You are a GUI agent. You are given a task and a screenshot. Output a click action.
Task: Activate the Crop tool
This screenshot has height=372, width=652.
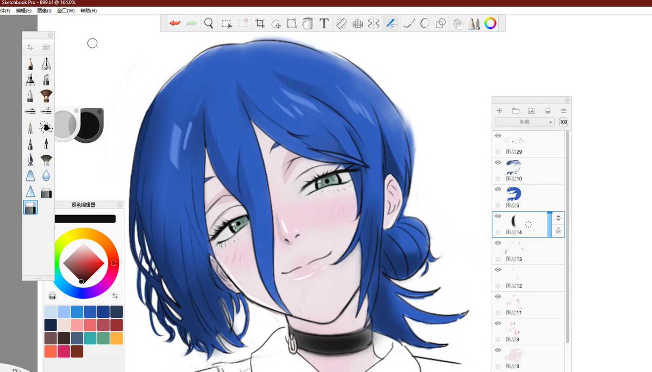point(260,23)
